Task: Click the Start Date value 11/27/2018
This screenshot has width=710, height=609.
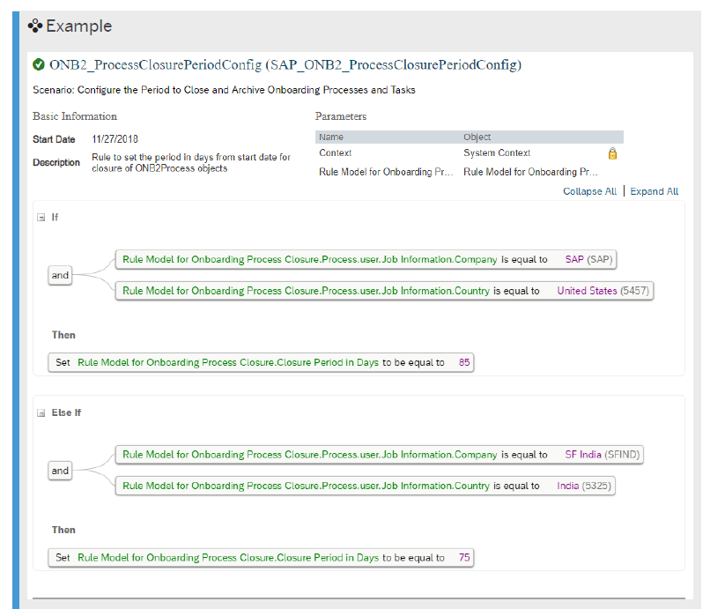Action: [115, 139]
